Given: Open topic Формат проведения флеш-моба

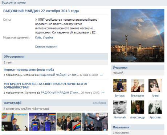Looking at the screenshot, I should pyautogui.click(x=29, y=70).
